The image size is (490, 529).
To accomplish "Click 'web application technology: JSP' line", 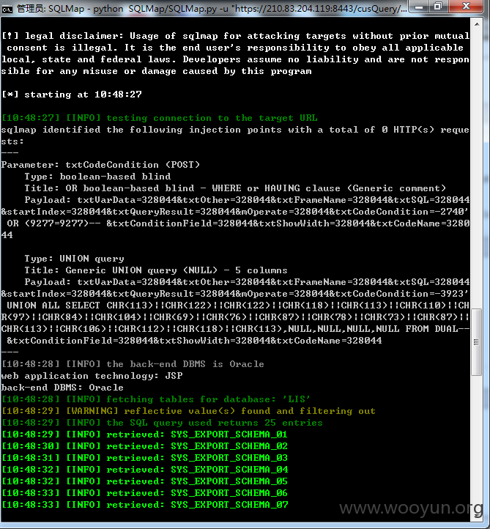I will click(92, 376).
